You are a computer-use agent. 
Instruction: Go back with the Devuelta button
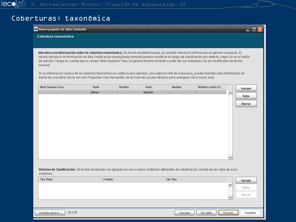(x=206, y=213)
